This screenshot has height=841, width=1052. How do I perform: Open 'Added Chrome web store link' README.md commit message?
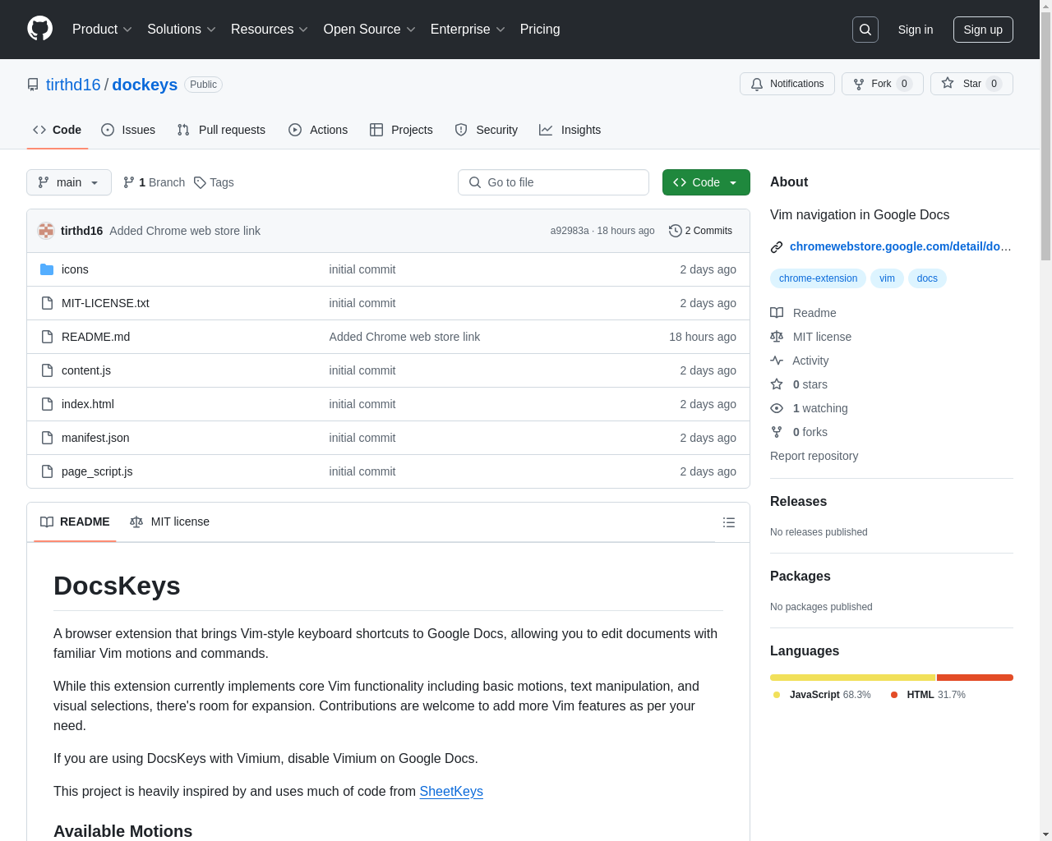click(x=404, y=337)
